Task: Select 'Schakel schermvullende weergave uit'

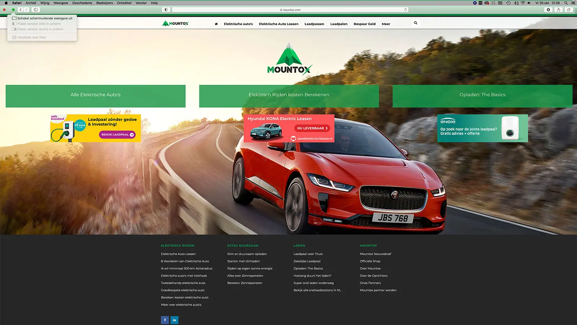Action: coord(42,18)
